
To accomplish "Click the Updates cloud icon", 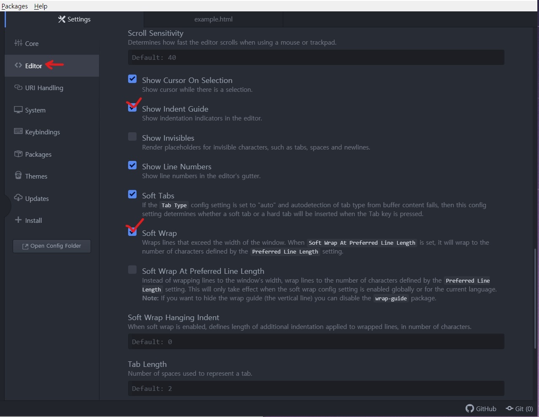I will point(18,198).
